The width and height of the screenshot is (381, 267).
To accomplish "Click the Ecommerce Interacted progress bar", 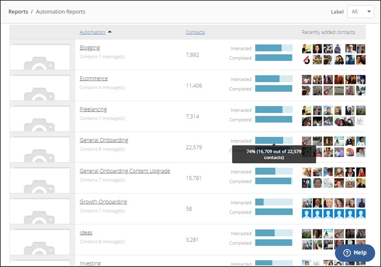I will pos(274,79).
